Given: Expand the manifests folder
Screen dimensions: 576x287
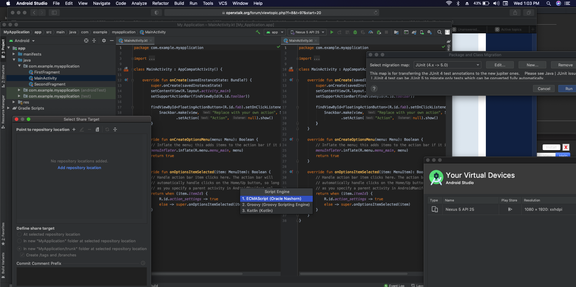Looking at the screenshot, I should [x=14, y=54].
